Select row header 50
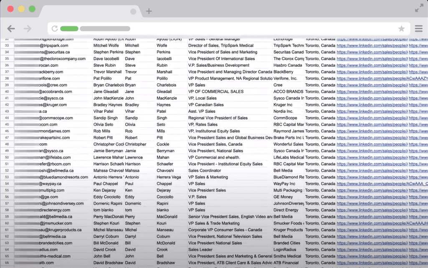 7,157
